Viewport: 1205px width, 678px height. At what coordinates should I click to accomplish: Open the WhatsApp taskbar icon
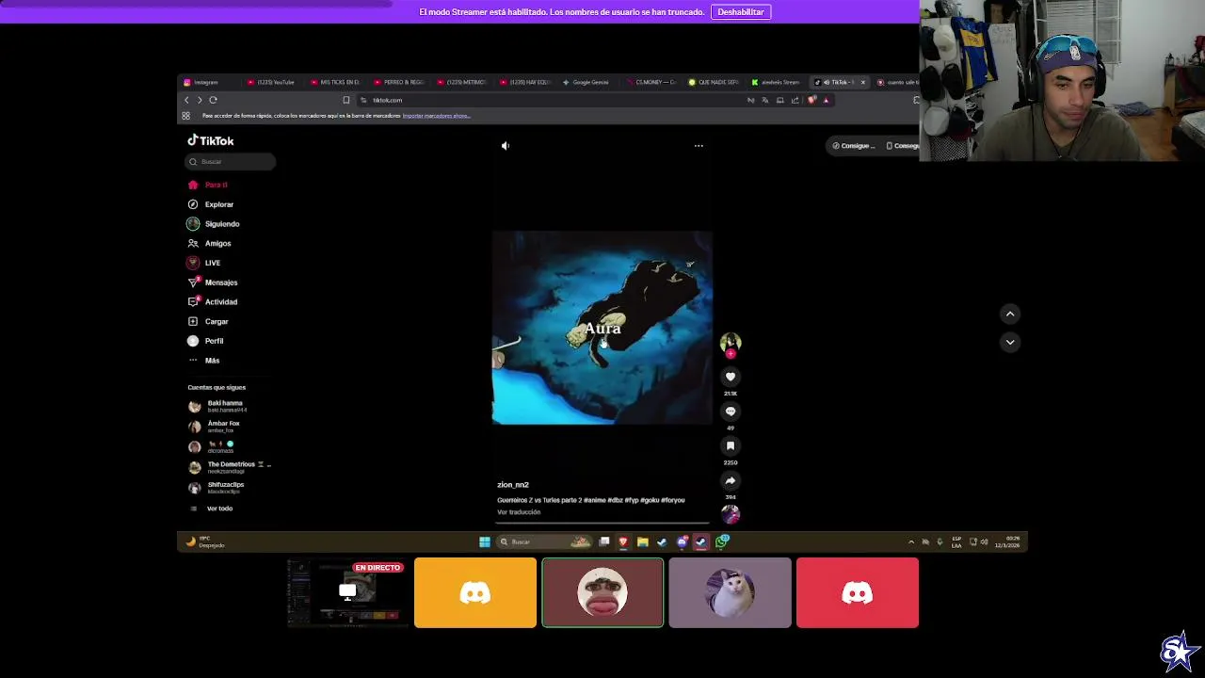click(x=721, y=541)
